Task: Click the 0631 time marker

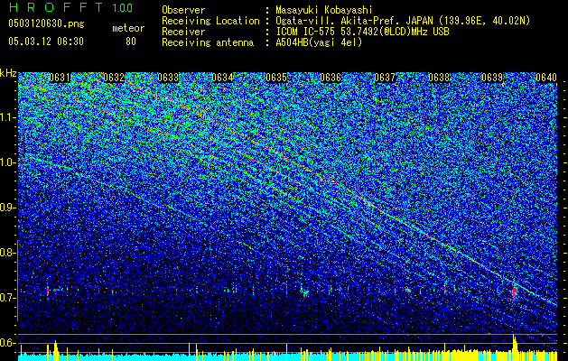Action: (x=60, y=78)
